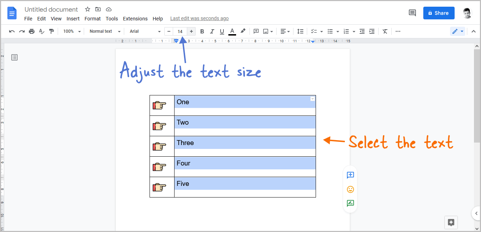Viewport: 481px width, 232px height.
Task: Open the Extensions menu
Action: click(x=135, y=19)
